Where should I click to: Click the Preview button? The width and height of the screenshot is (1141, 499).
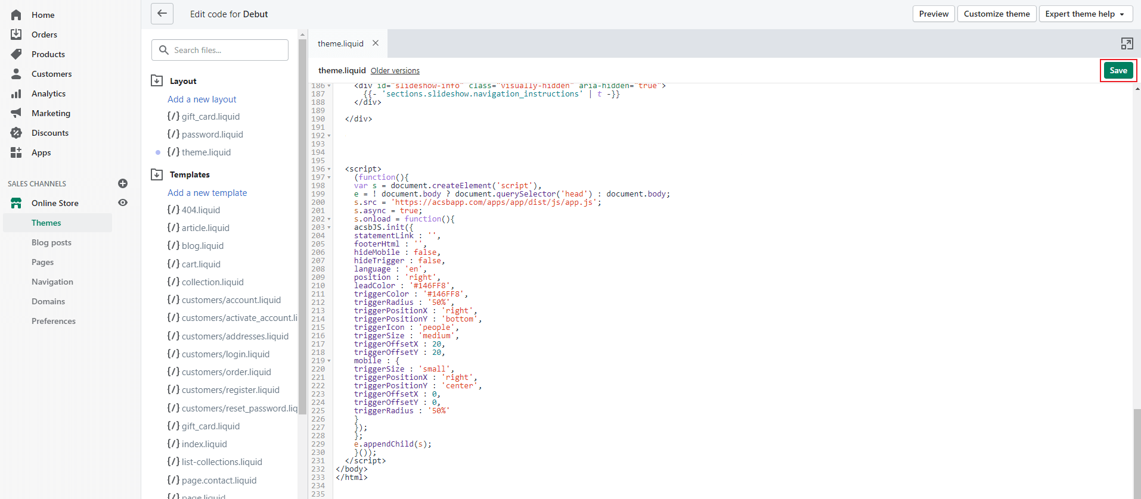pyautogui.click(x=934, y=14)
